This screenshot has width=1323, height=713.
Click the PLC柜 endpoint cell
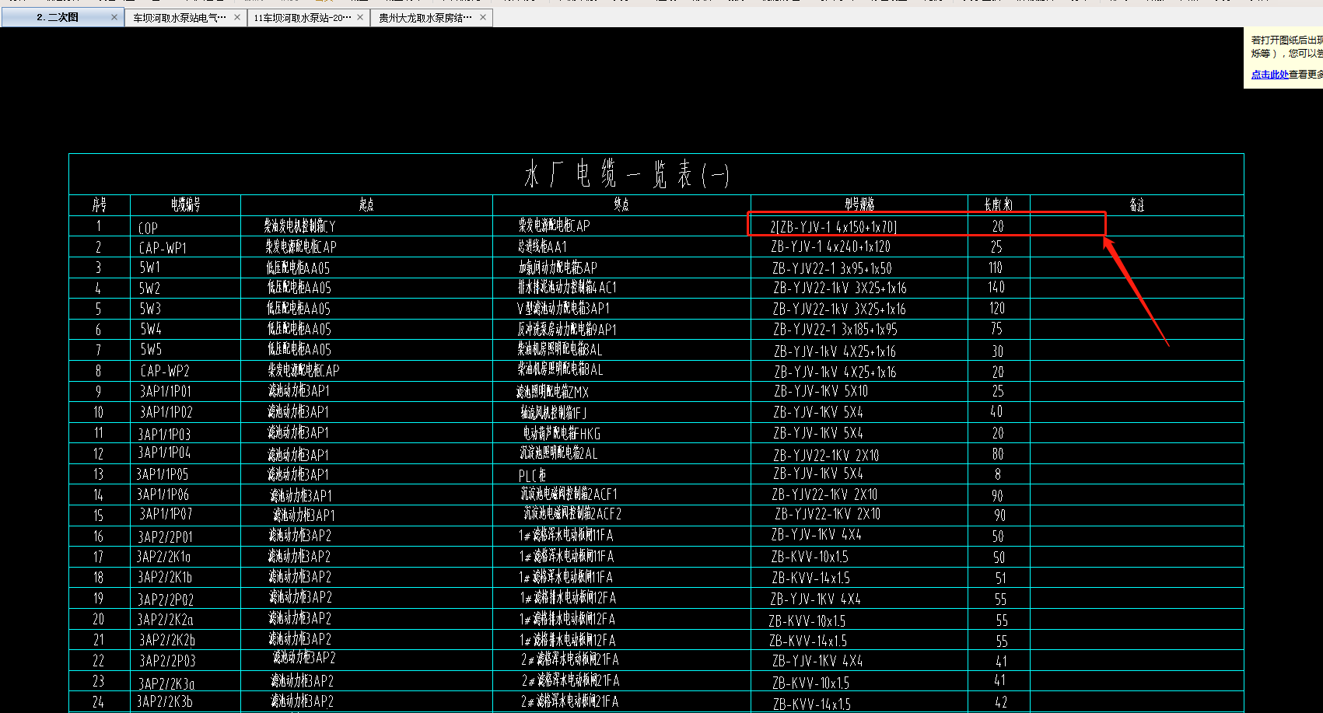click(x=532, y=475)
